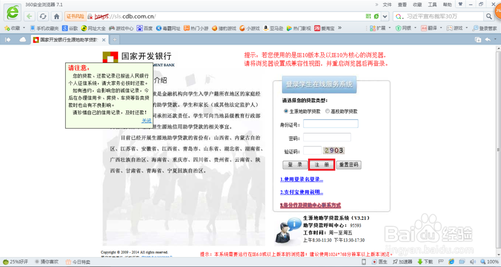Viewport: 501px width, 267px height.
Task: Open the 游戏中心 bookmark
Action: point(121,28)
